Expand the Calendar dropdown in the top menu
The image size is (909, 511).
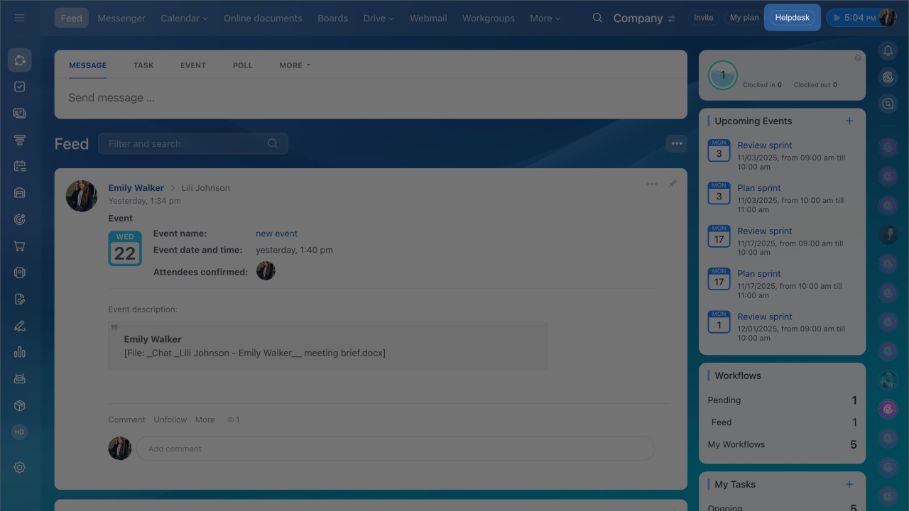184,18
